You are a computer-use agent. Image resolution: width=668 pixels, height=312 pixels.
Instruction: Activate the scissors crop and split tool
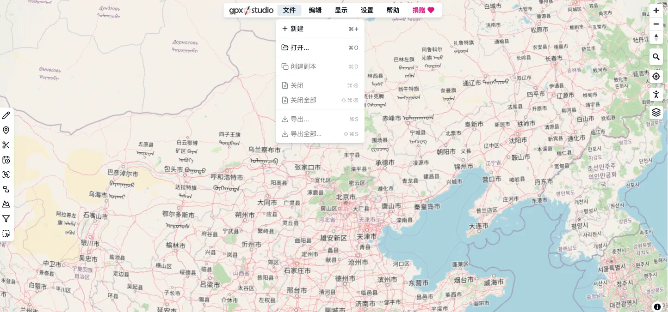[6, 145]
